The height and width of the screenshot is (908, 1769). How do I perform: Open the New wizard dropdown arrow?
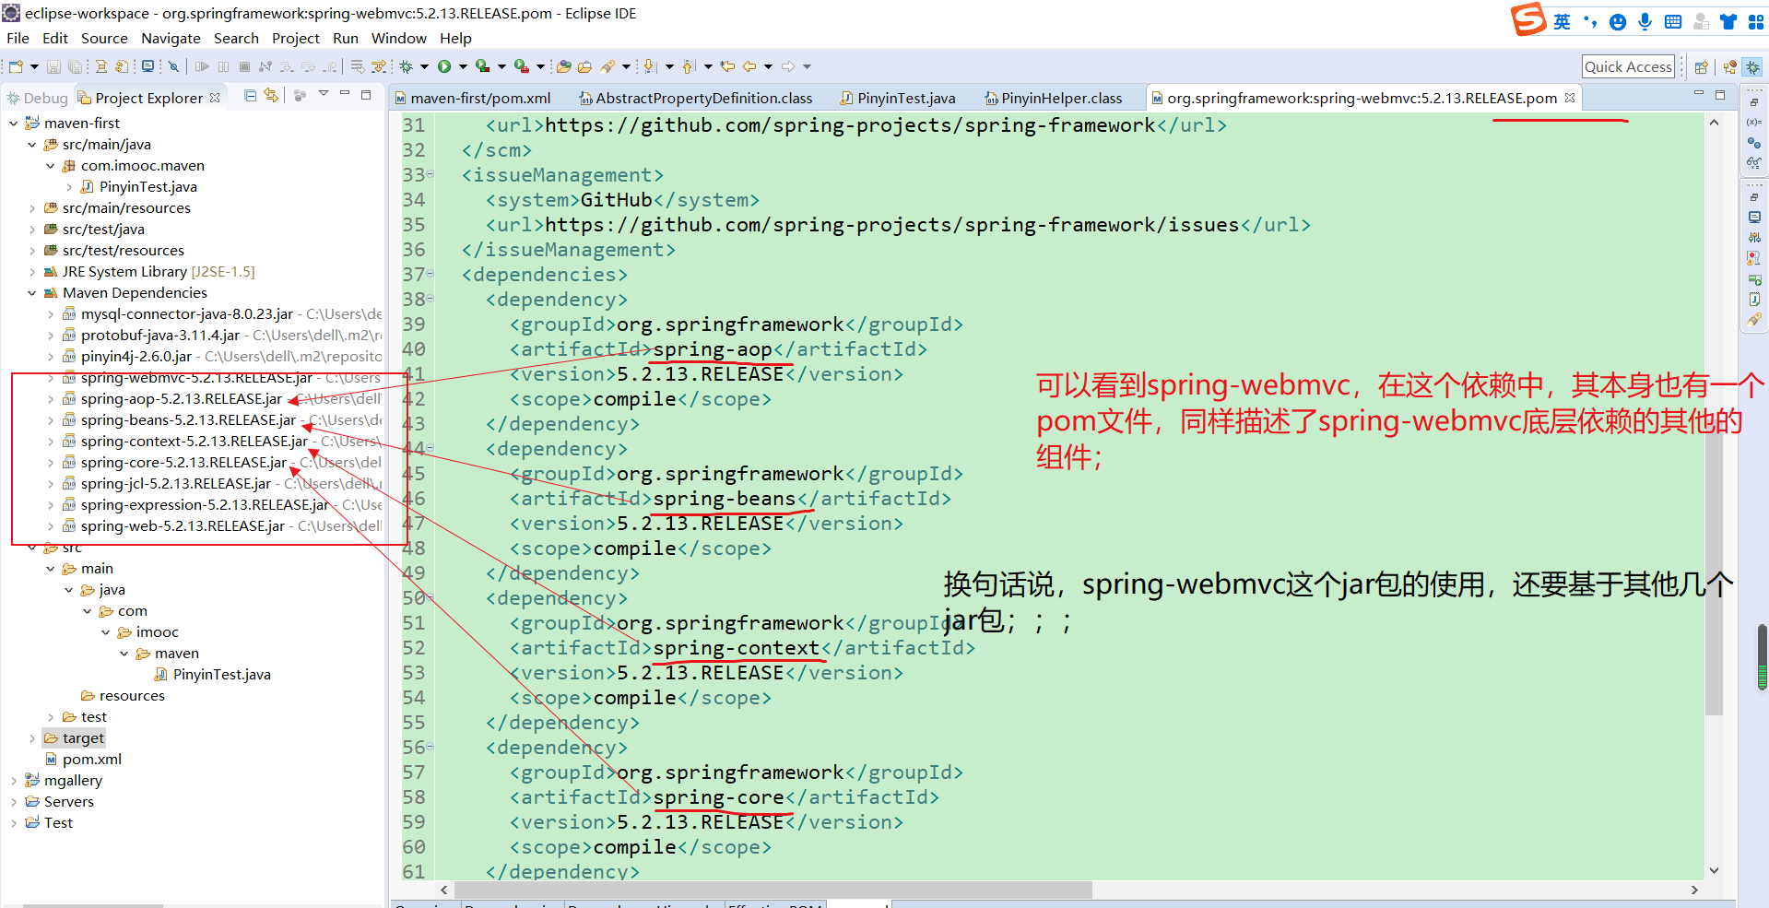(34, 66)
